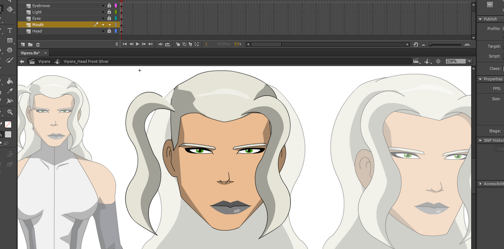This screenshot has height=249, width=504.
Task: Select the Light layer
Action: pos(37,12)
